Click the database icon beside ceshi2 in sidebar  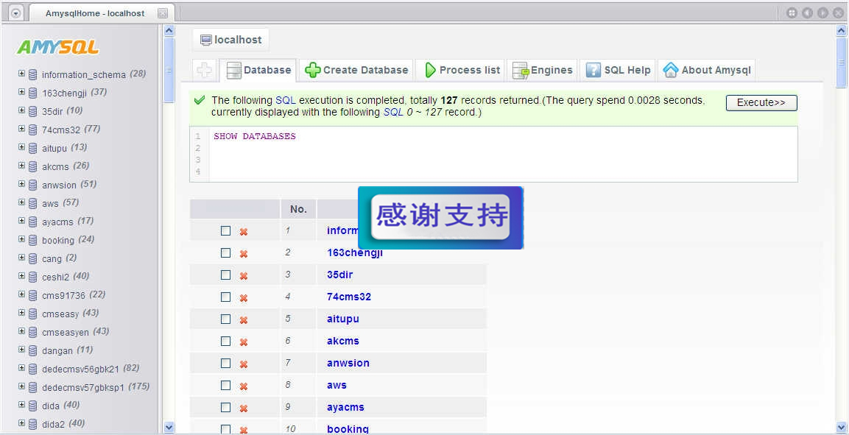coord(33,277)
